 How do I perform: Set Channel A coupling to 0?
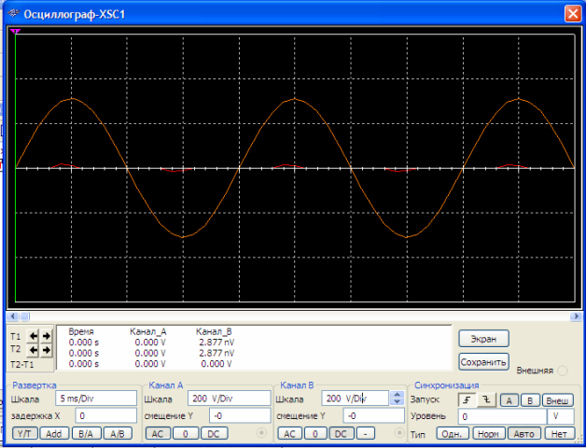point(186,434)
